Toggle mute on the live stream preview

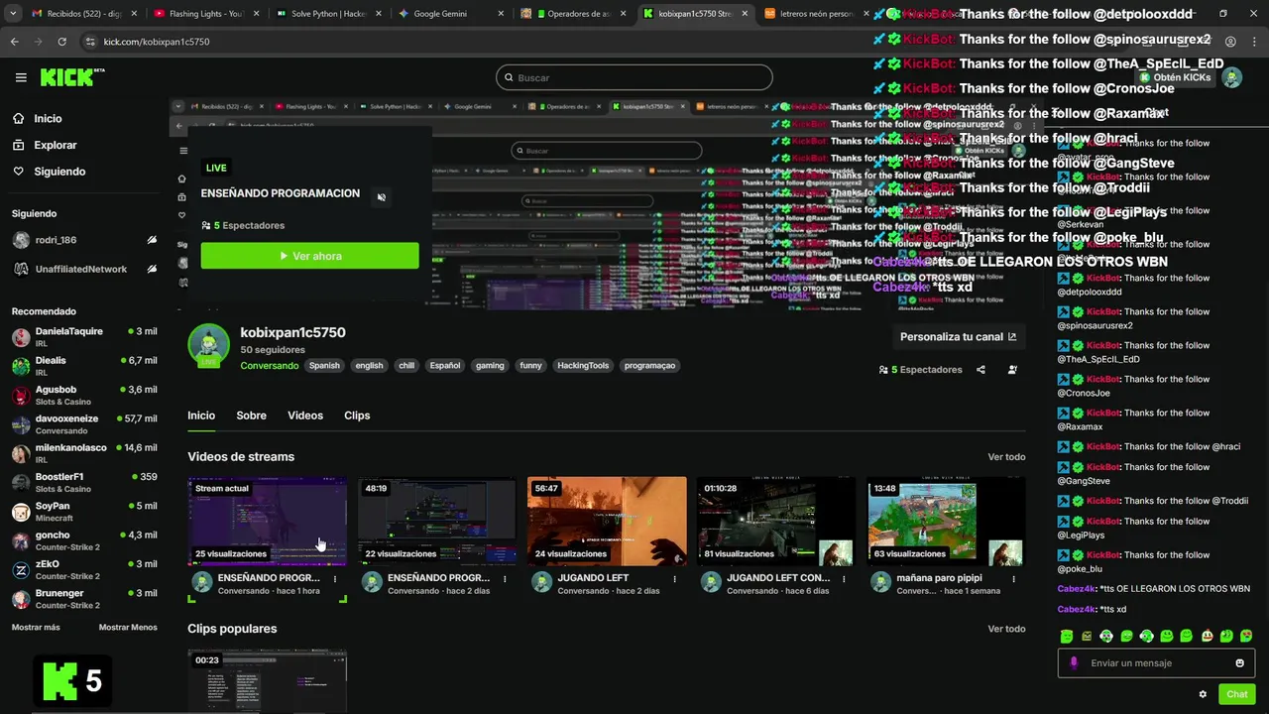382,197
